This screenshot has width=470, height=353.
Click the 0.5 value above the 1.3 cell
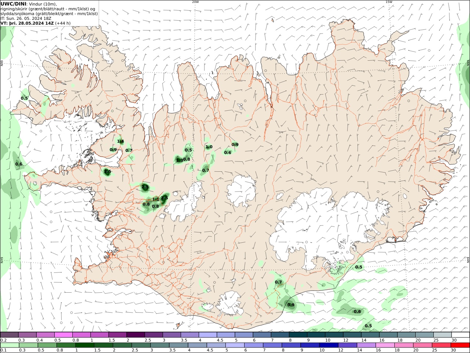(188, 150)
